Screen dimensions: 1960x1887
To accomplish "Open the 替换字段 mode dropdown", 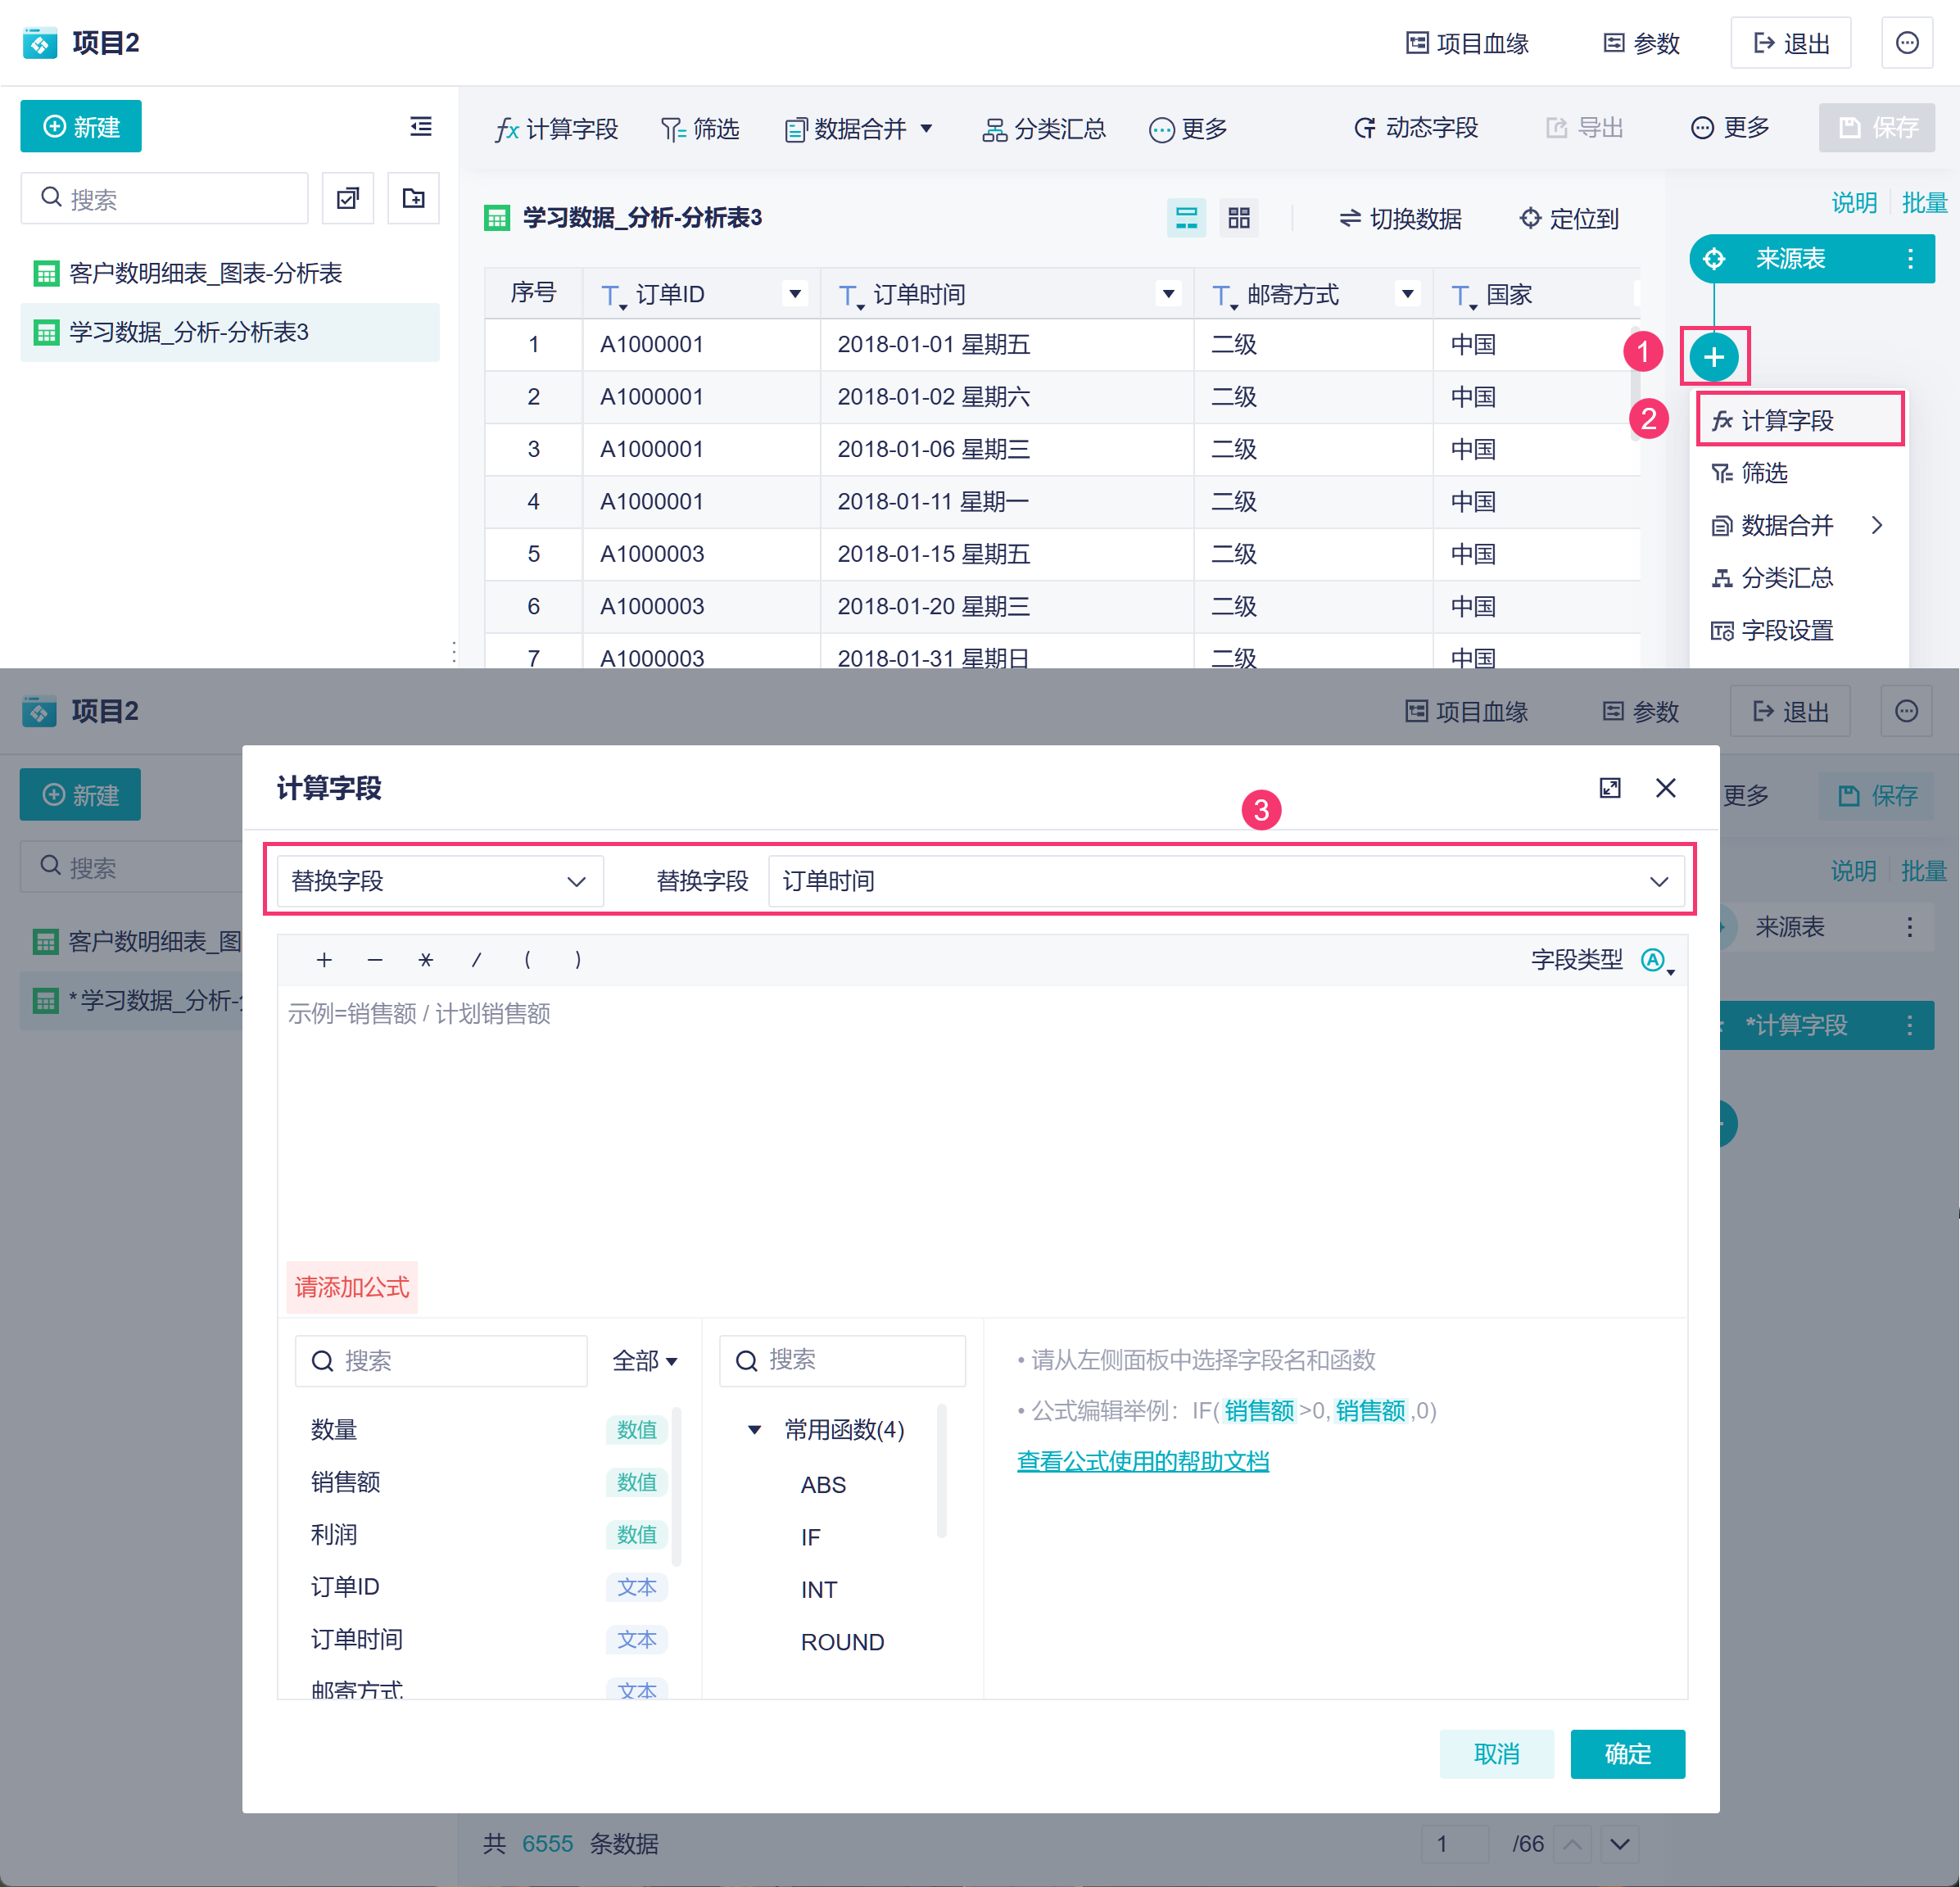I will pyautogui.click(x=439, y=881).
